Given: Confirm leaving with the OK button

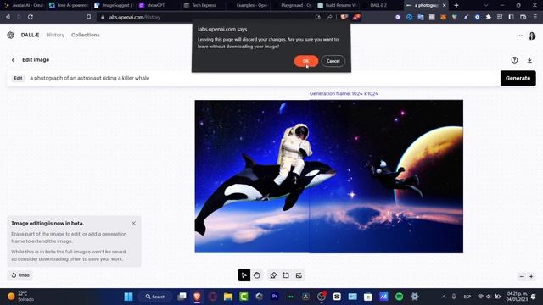Looking at the screenshot, I should click(305, 61).
